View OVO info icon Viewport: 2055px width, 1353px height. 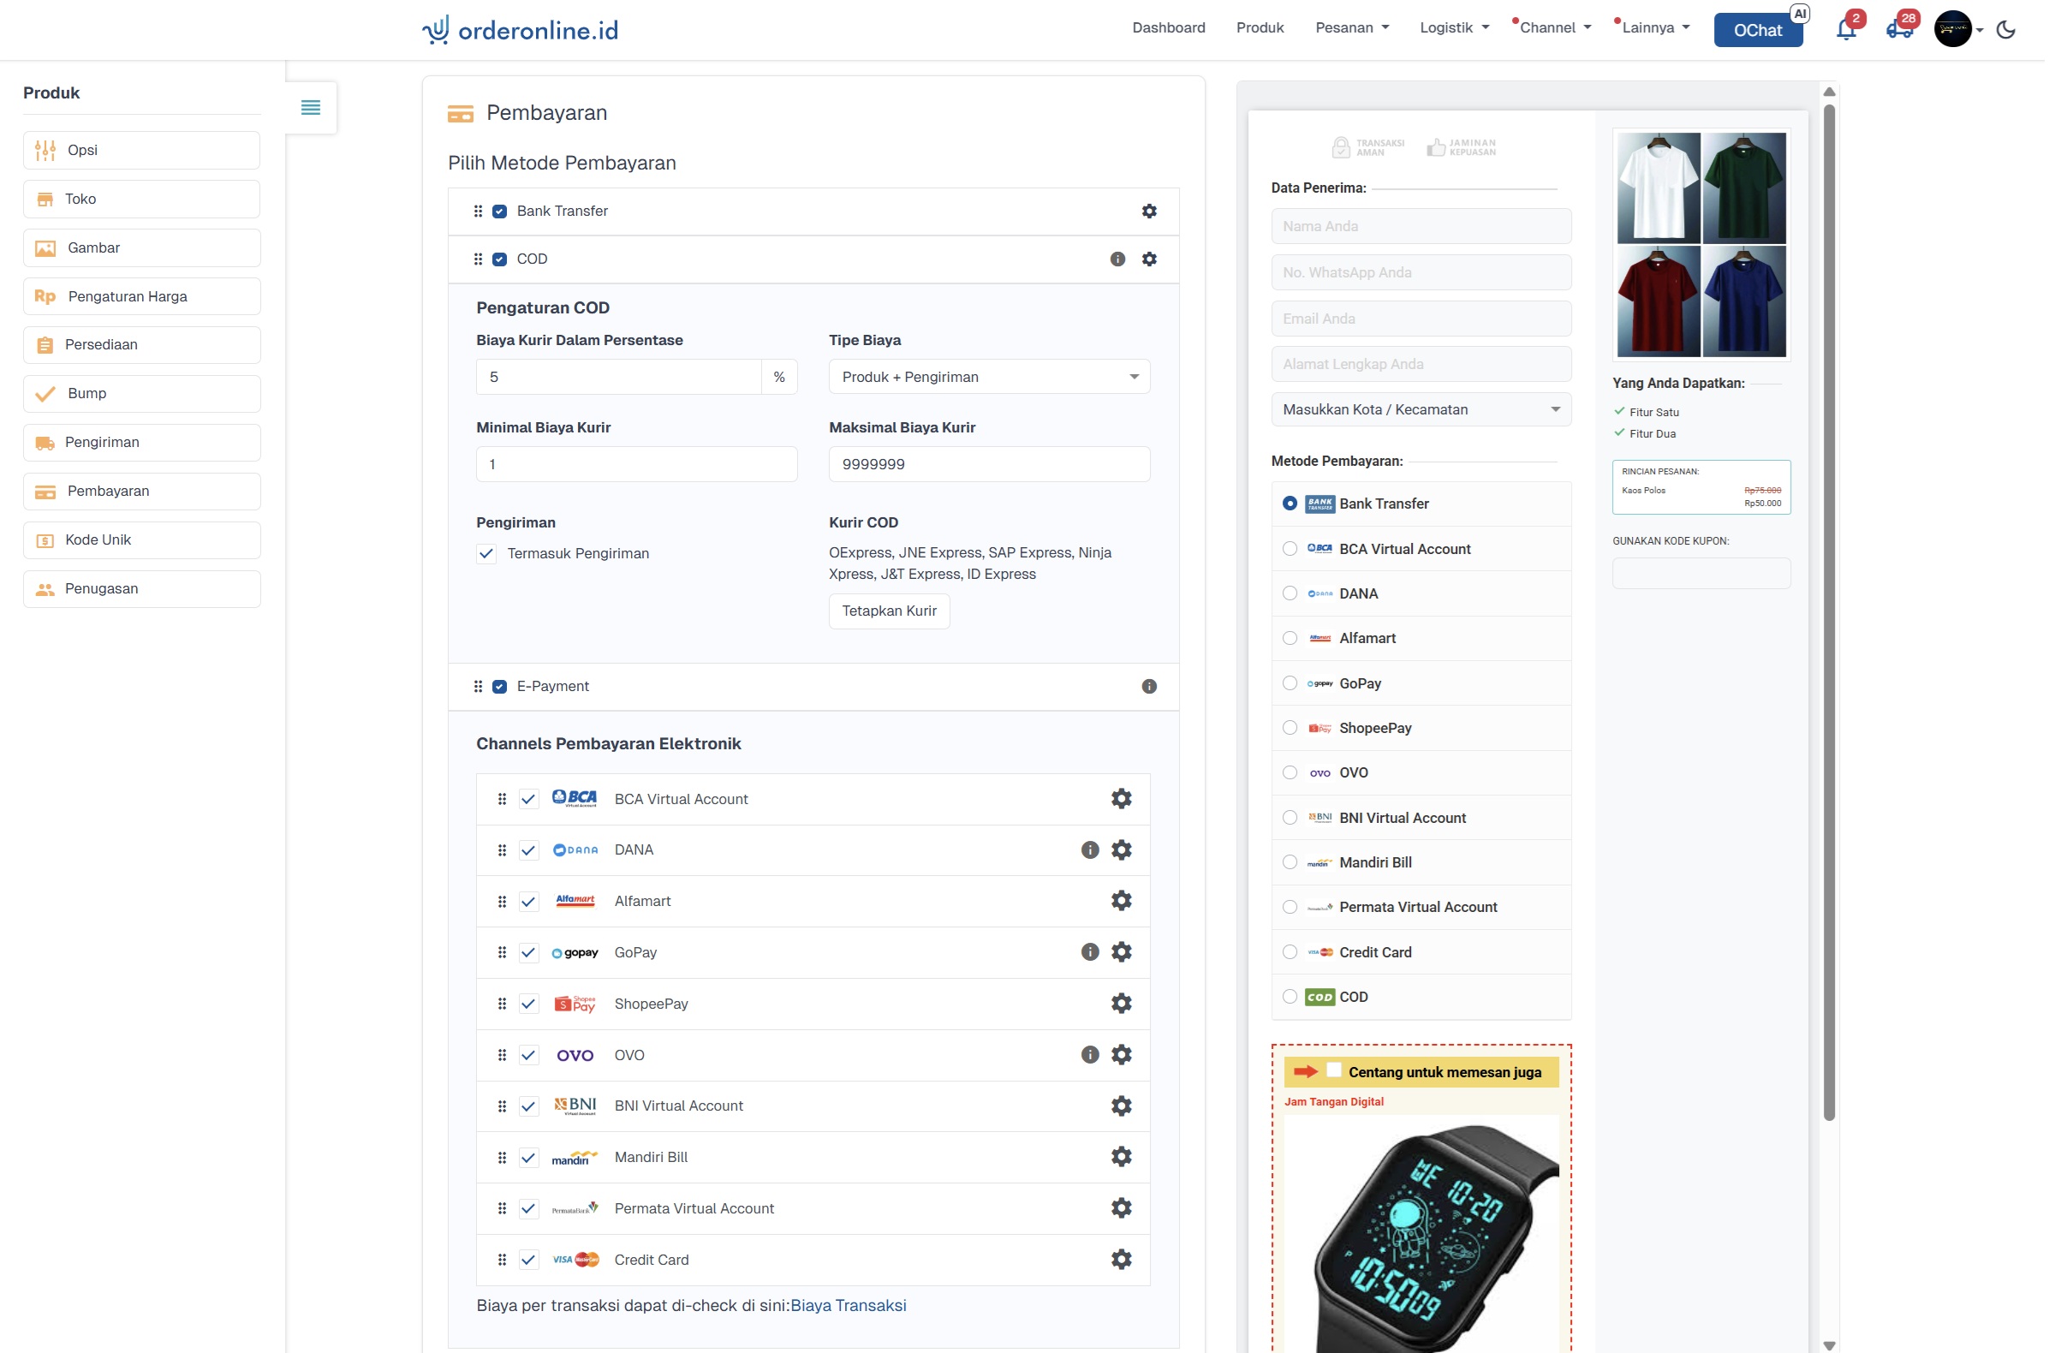(x=1095, y=1058)
